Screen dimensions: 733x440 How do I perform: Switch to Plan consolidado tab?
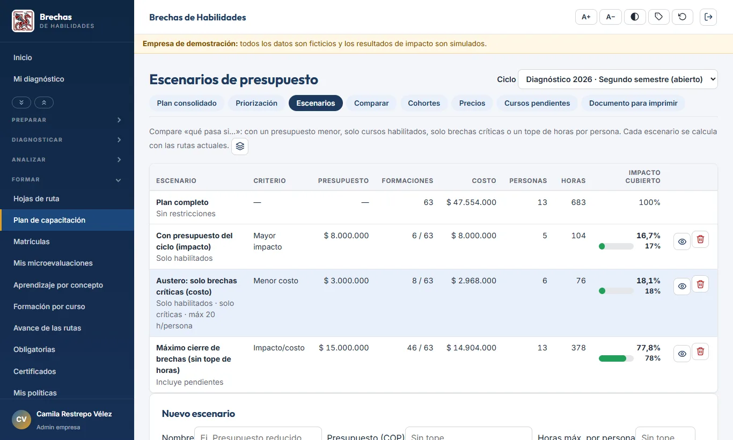click(x=187, y=103)
